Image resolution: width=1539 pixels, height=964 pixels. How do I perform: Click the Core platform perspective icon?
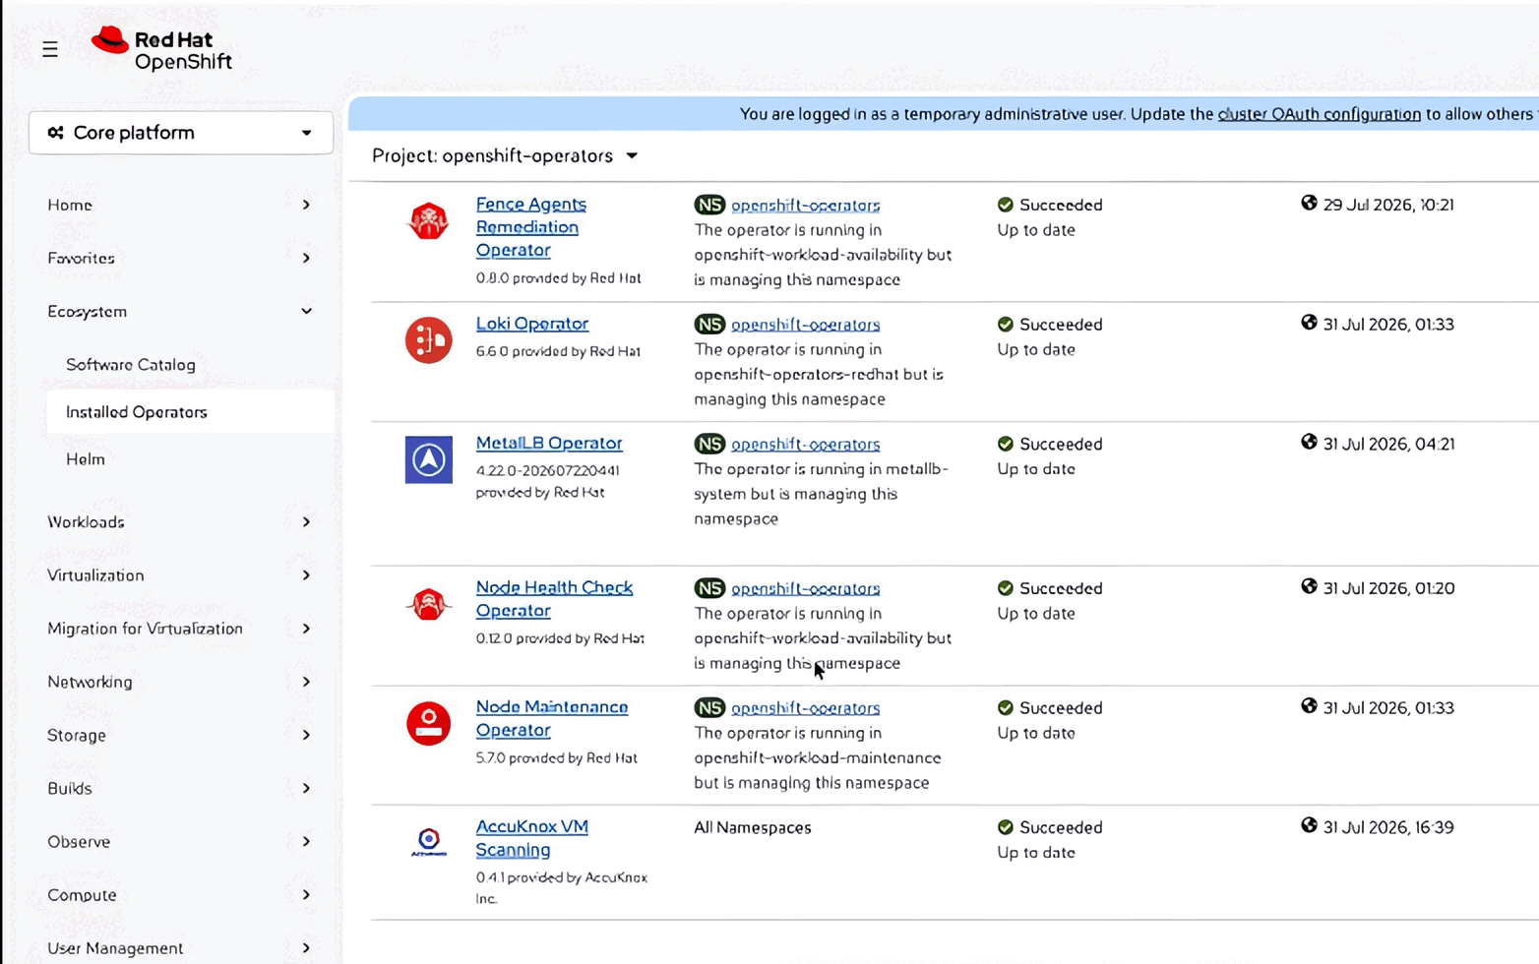click(x=56, y=133)
